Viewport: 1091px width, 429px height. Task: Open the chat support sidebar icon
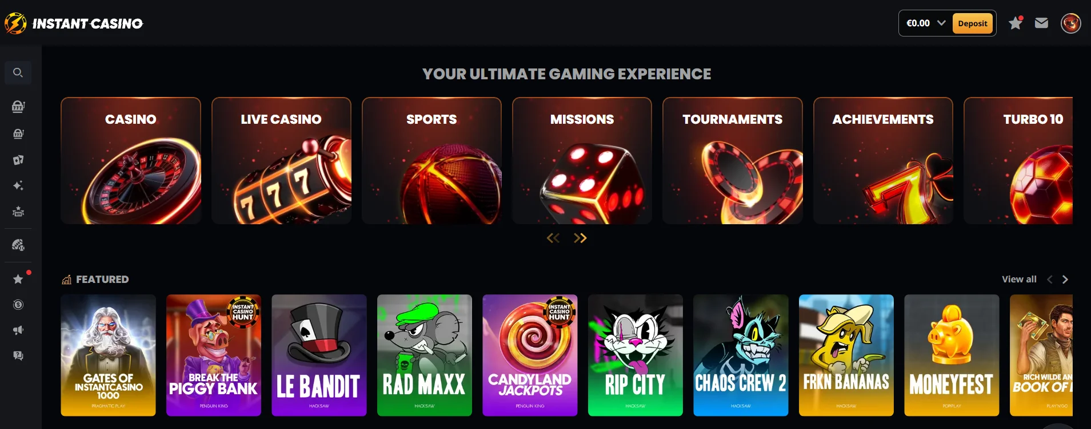[18, 356]
